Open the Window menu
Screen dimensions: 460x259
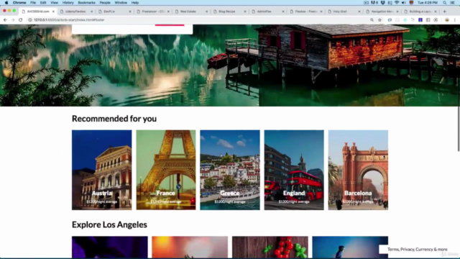point(121,3)
